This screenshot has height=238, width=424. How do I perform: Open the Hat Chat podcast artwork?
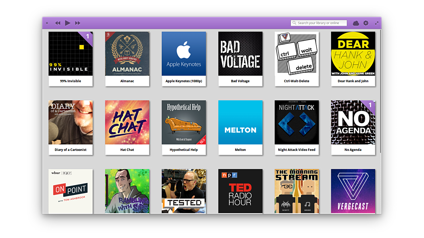(127, 122)
